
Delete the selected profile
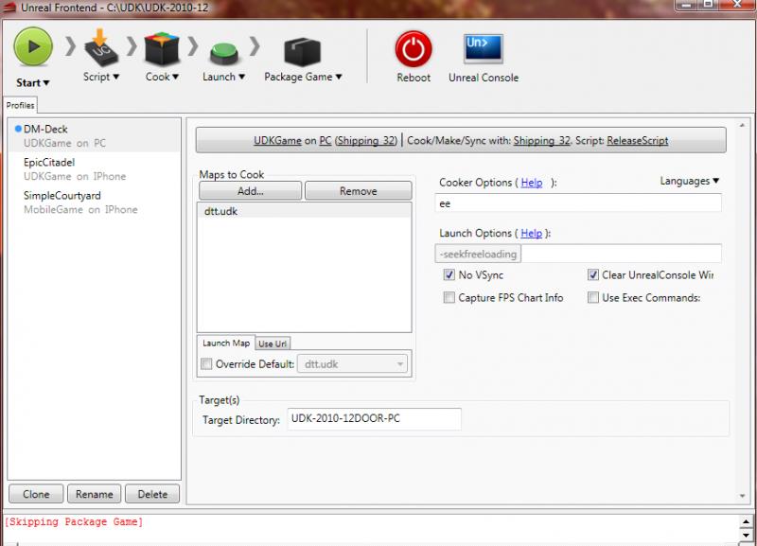coord(152,494)
